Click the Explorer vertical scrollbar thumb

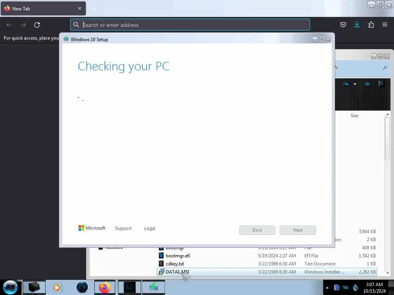(x=387, y=138)
